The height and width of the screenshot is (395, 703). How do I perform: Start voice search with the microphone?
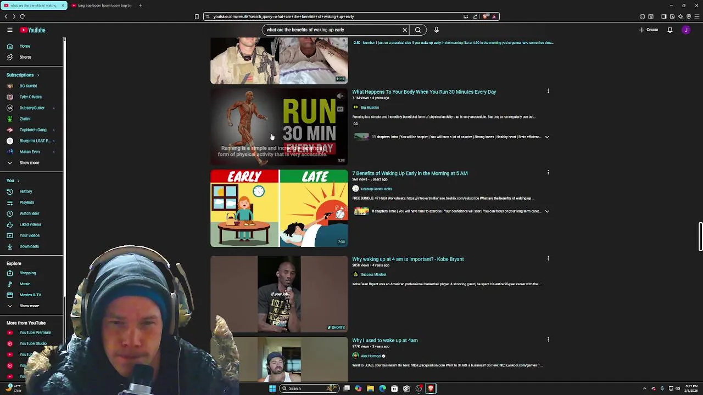pyautogui.click(x=437, y=30)
